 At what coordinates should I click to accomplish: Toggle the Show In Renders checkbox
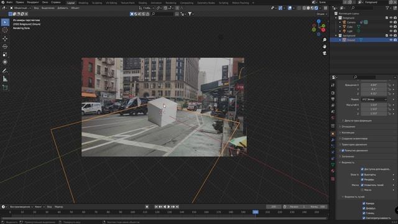click(x=362, y=180)
